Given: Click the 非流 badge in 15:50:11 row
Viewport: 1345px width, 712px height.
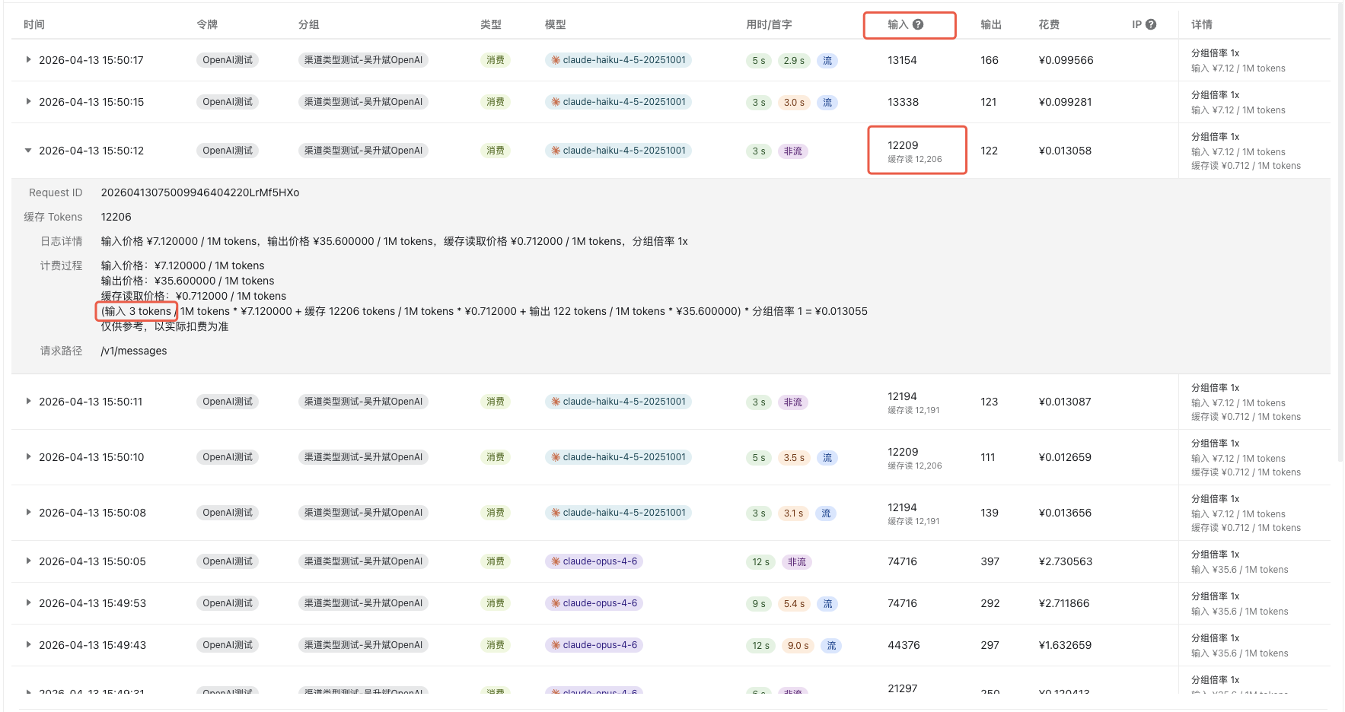Looking at the screenshot, I should pyautogui.click(x=792, y=402).
